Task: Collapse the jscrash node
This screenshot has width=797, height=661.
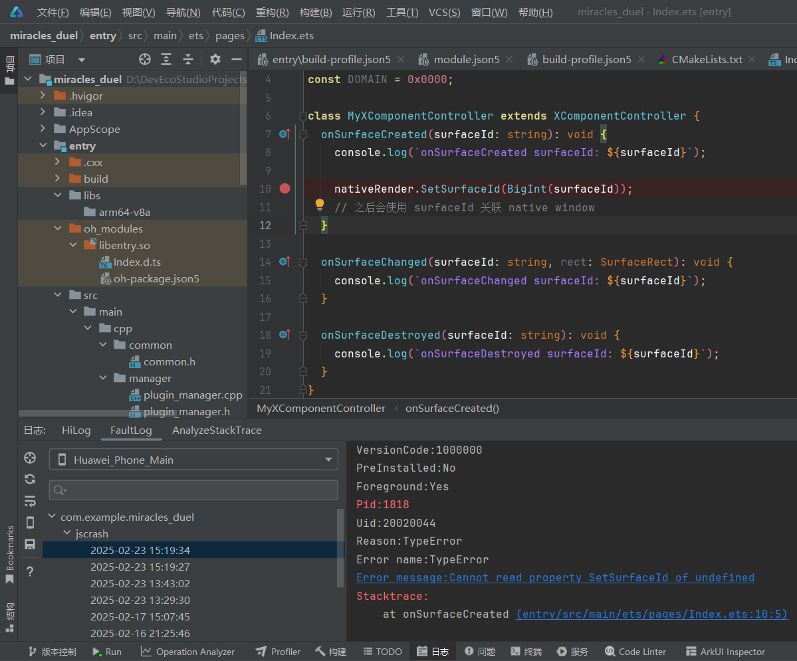Action: (66, 533)
